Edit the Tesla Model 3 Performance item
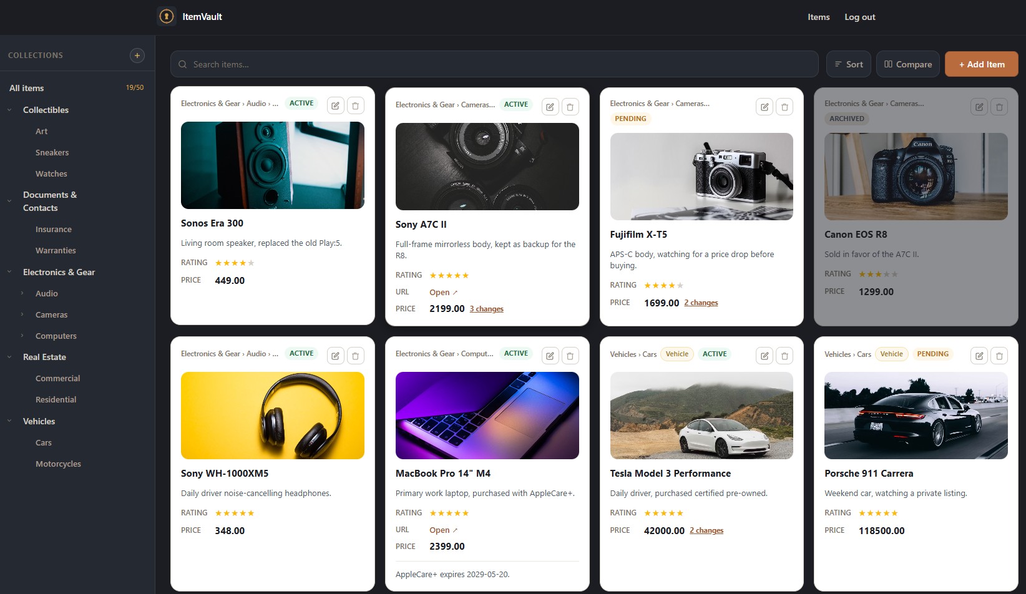 tap(765, 356)
